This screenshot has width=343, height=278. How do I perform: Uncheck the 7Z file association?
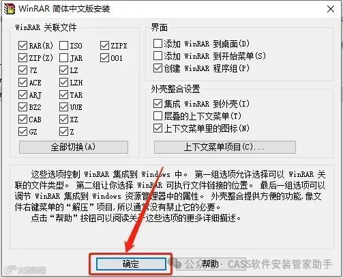click(23, 70)
